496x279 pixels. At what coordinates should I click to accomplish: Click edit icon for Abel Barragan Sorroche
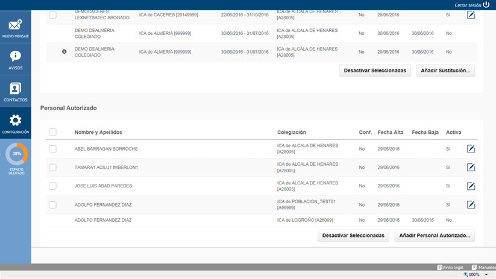471,149
